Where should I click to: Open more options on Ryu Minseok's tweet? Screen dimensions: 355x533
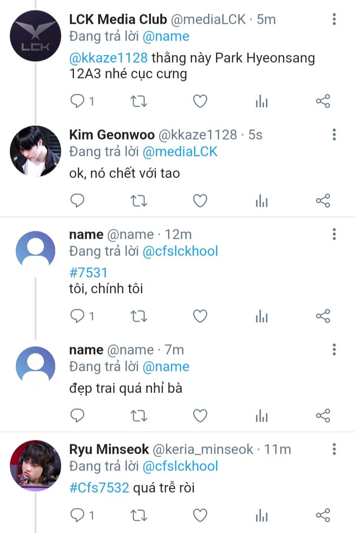point(334,449)
